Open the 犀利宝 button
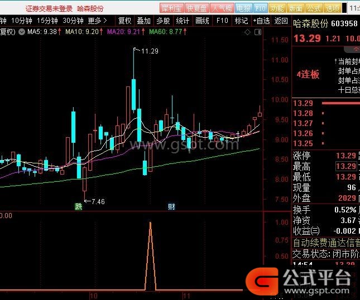 171,8
